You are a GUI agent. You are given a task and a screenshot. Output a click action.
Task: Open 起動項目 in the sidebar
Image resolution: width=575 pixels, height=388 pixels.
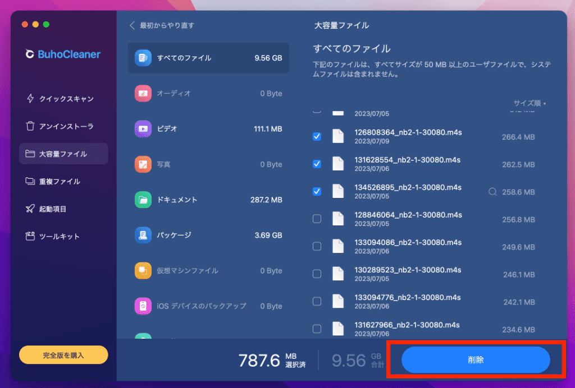(x=63, y=209)
